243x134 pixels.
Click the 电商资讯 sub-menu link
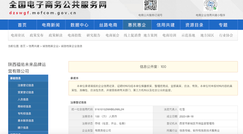(18, 35)
